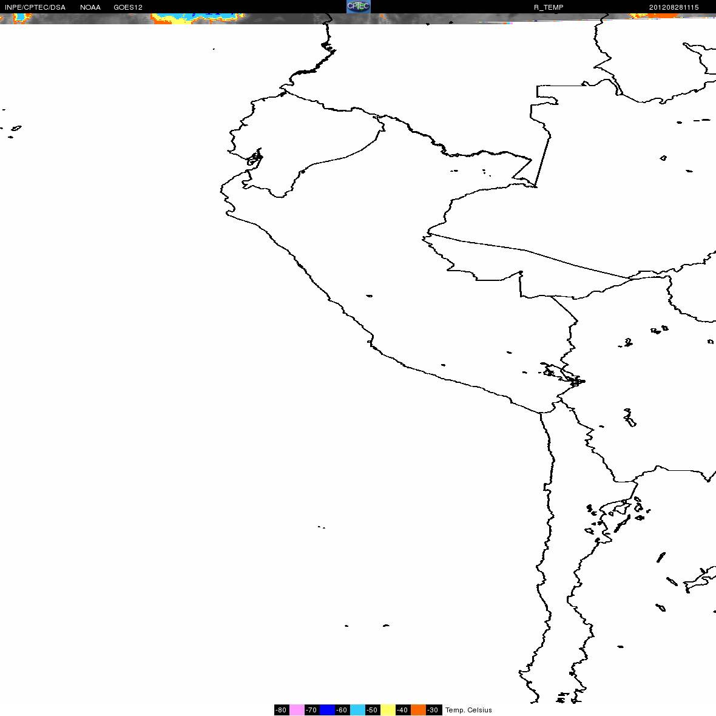
Task: Click the Temp. Celsius legend caption
Action: click(468, 710)
